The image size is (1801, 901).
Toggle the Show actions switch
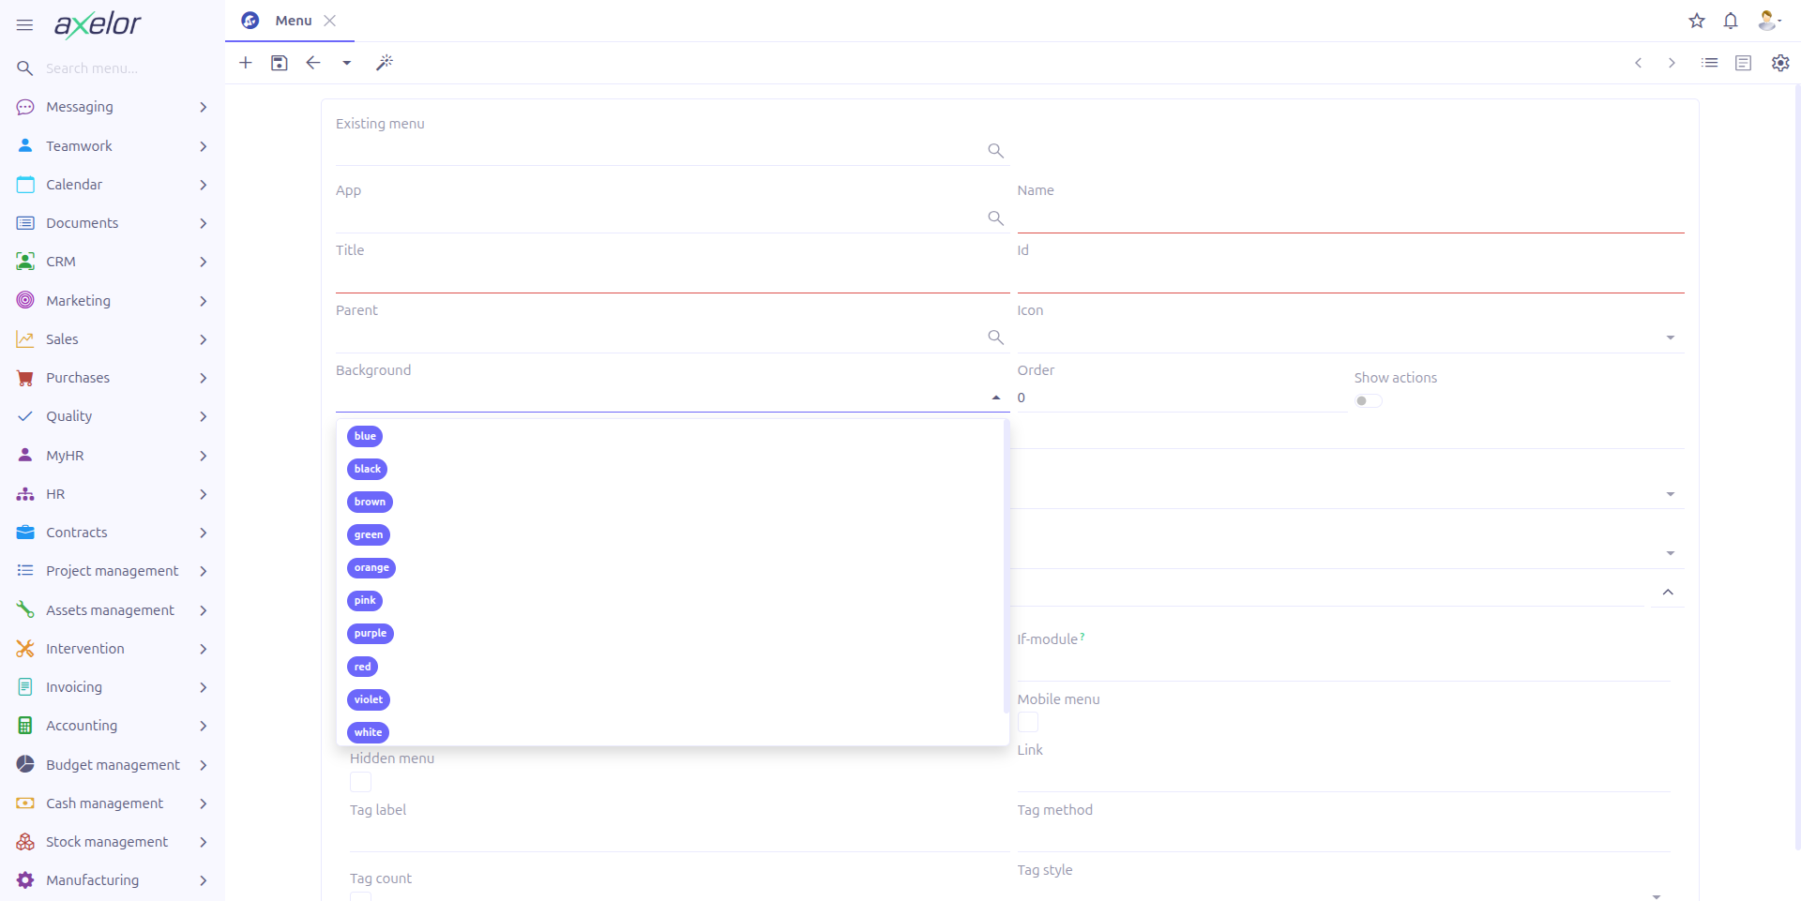(x=1369, y=401)
